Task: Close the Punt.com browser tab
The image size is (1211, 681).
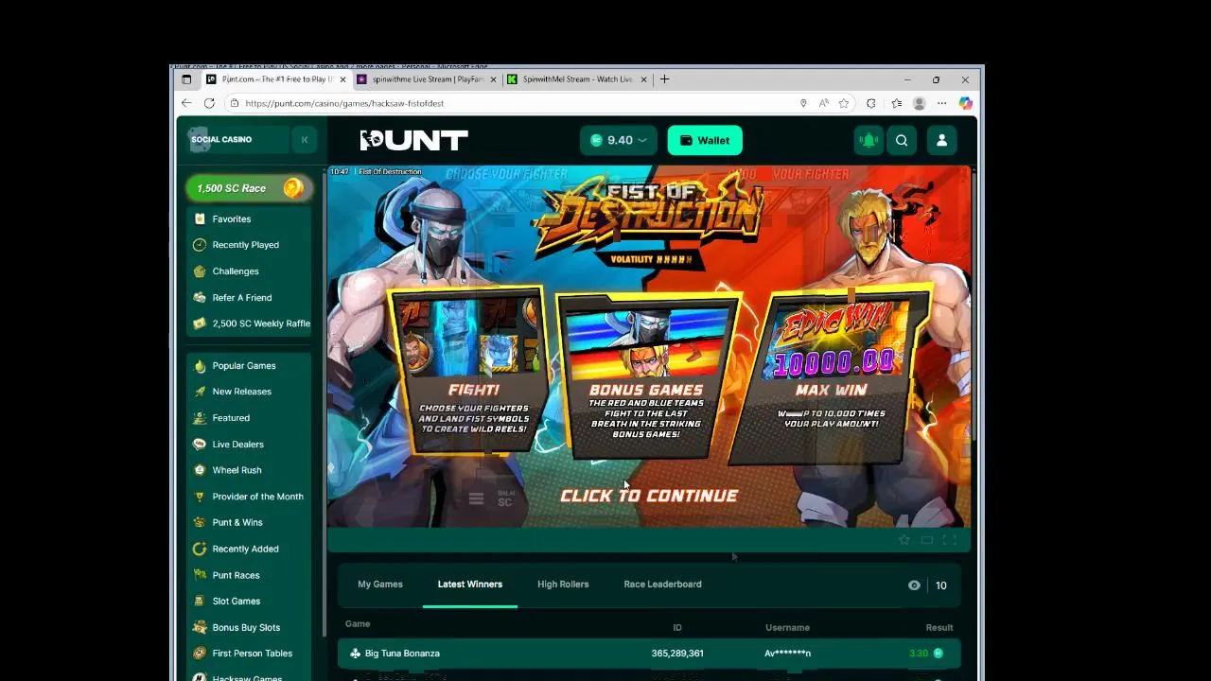Action: (x=342, y=79)
